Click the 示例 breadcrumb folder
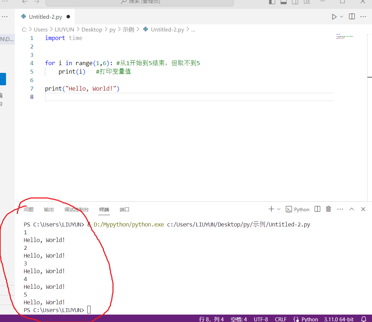372x322 pixels. tap(128, 30)
